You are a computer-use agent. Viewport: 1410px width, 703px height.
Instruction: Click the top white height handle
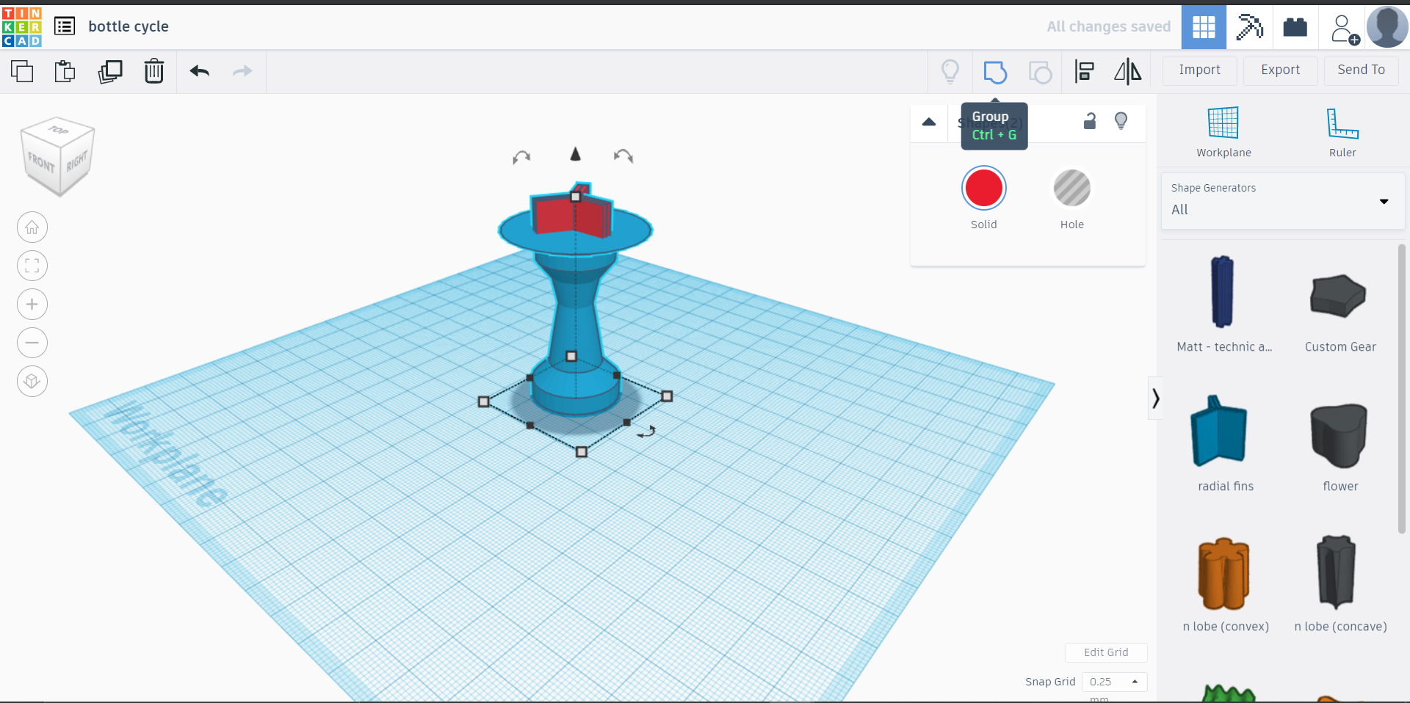point(576,197)
